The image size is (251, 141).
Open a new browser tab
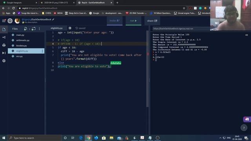point(117,3)
